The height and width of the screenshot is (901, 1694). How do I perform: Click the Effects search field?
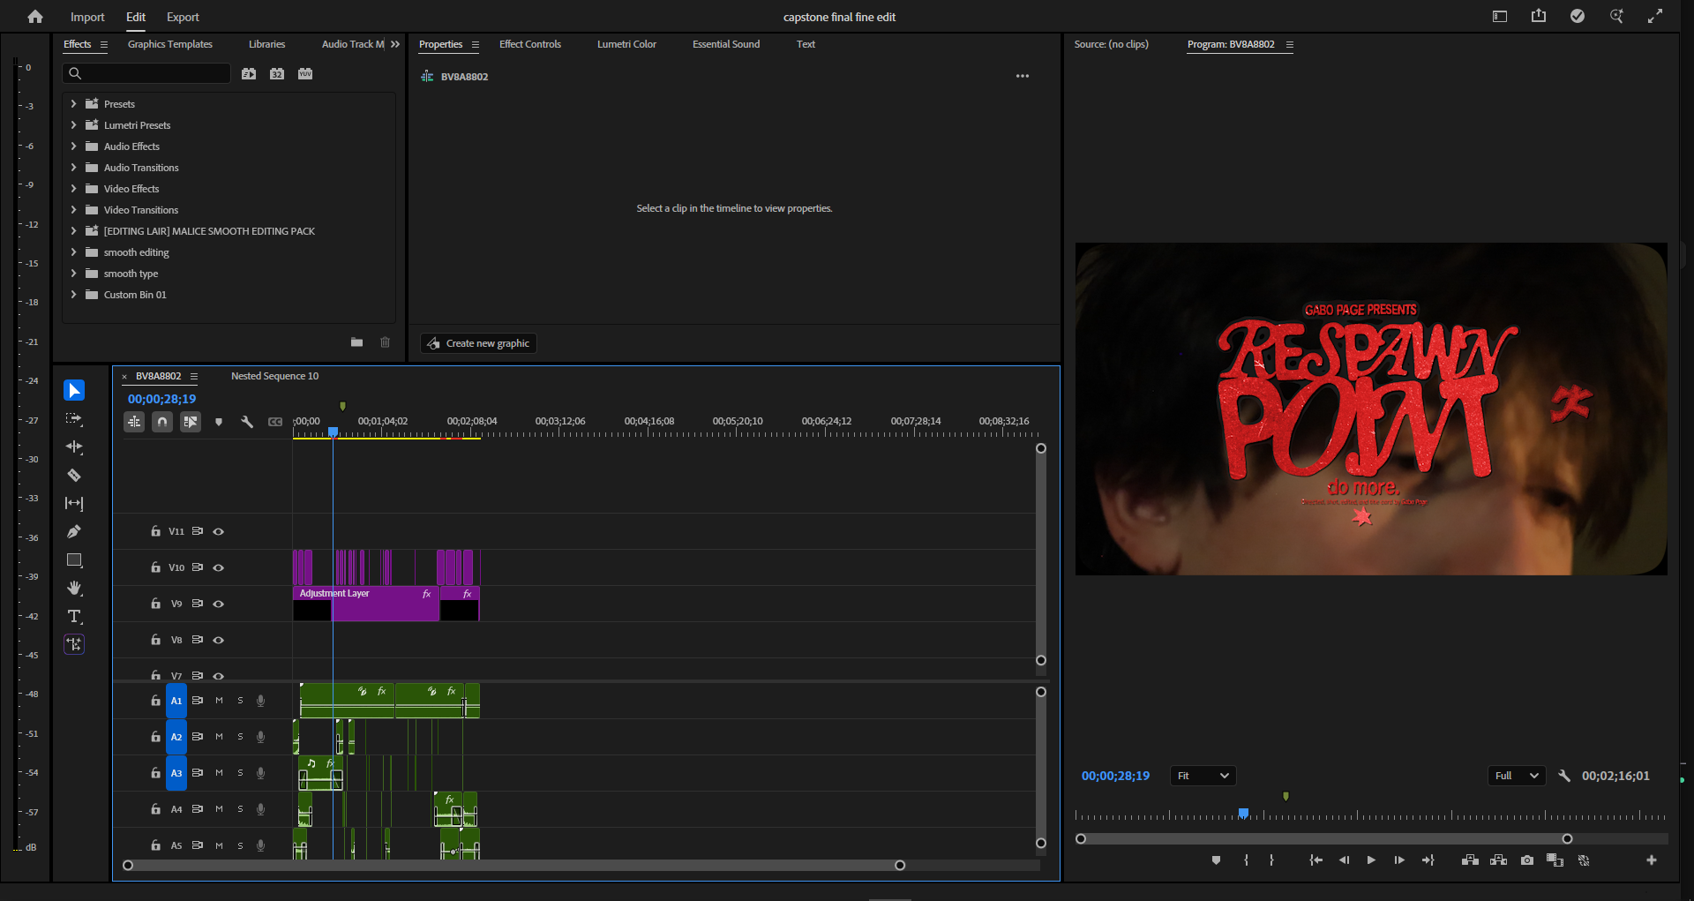coord(147,73)
